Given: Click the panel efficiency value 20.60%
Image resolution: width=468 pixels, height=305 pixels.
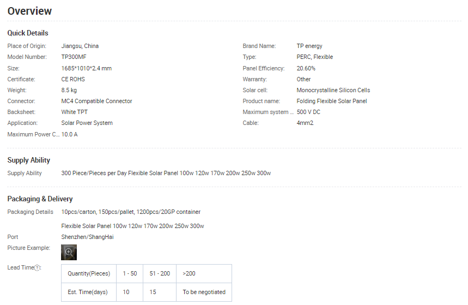Looking at the screenshot, I should tap(306, 68).
